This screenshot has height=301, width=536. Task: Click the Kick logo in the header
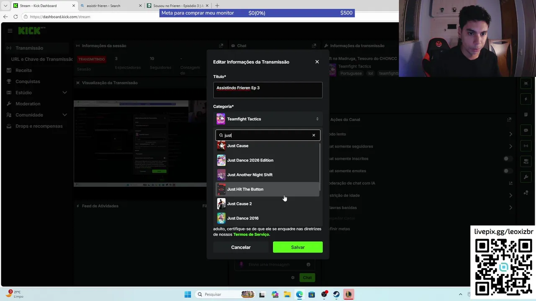coord(31,31)
